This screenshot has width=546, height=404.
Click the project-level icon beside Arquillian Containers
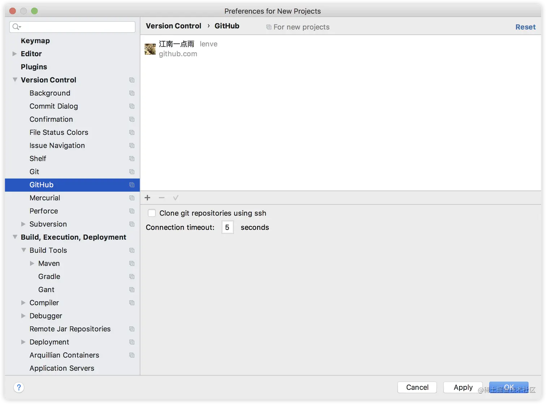[x=132, y=355]
